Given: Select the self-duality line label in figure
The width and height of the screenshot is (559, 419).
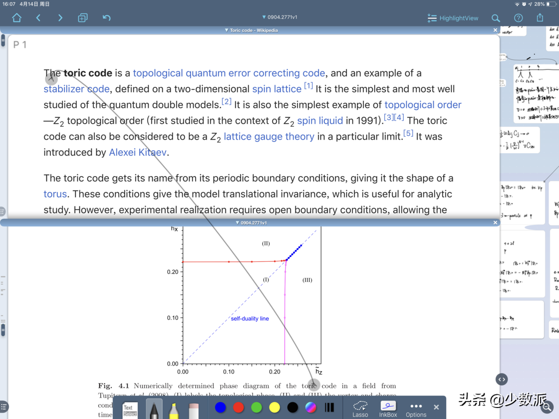Looking at the screenshot, I should point(250,319).
